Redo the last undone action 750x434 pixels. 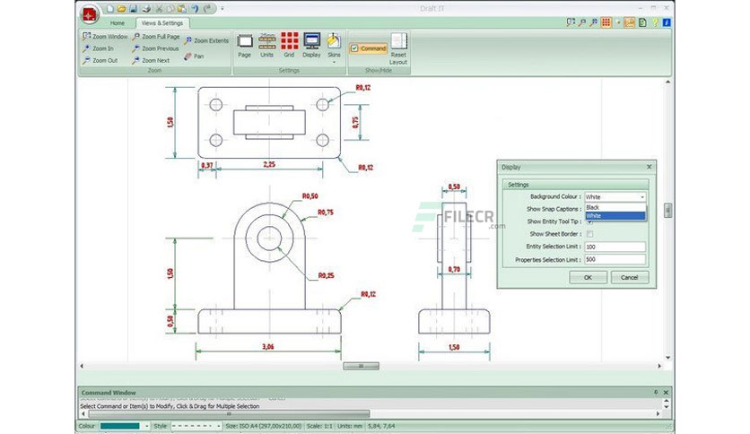(207, 9)
